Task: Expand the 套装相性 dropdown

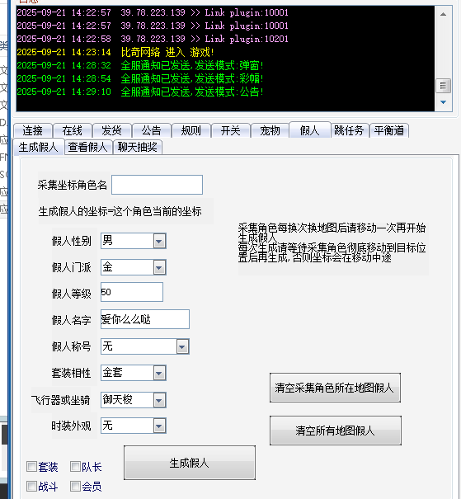Action: point(159,373)
